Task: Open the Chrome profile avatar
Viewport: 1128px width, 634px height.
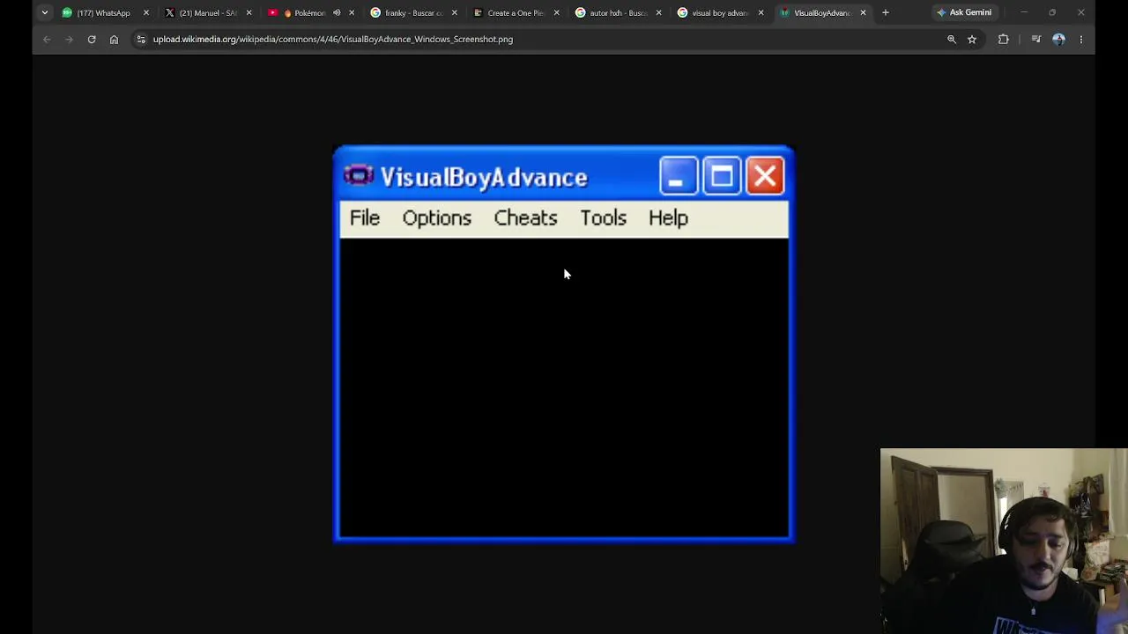Action: (1058, 39)
